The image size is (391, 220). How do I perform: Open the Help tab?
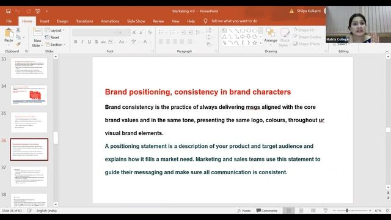(191, 21)
